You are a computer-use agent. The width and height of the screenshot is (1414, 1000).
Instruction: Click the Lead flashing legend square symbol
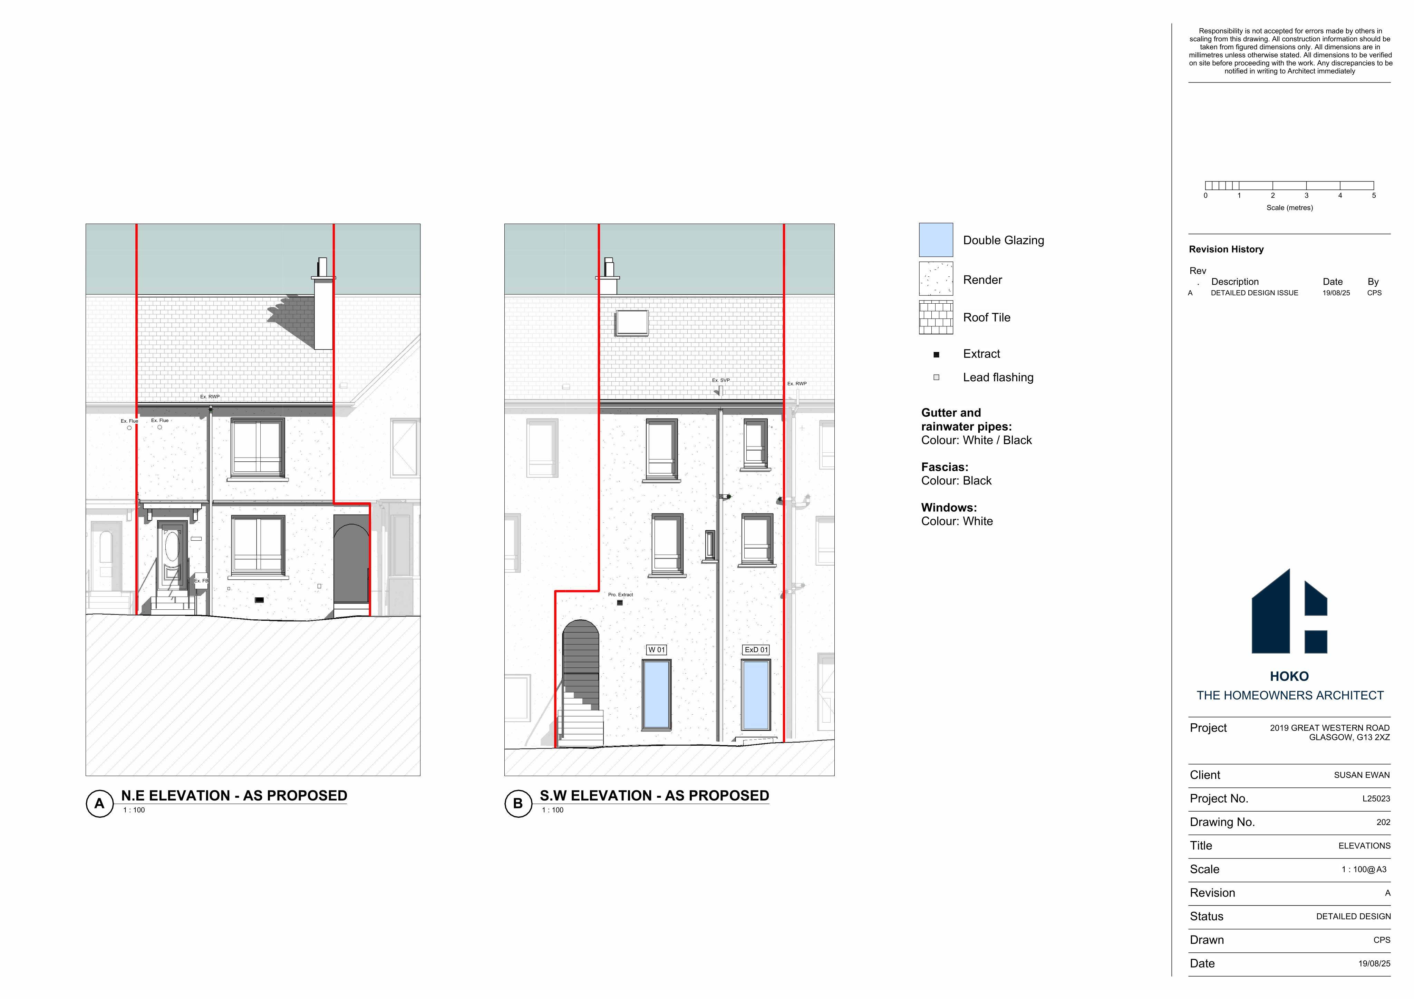tap(936, 378)
